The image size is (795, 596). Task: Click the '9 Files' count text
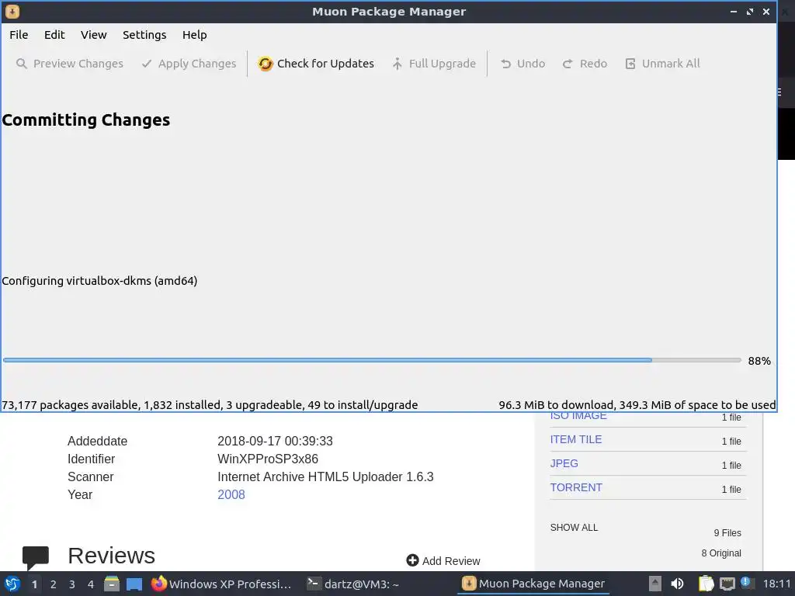point(727,532)
